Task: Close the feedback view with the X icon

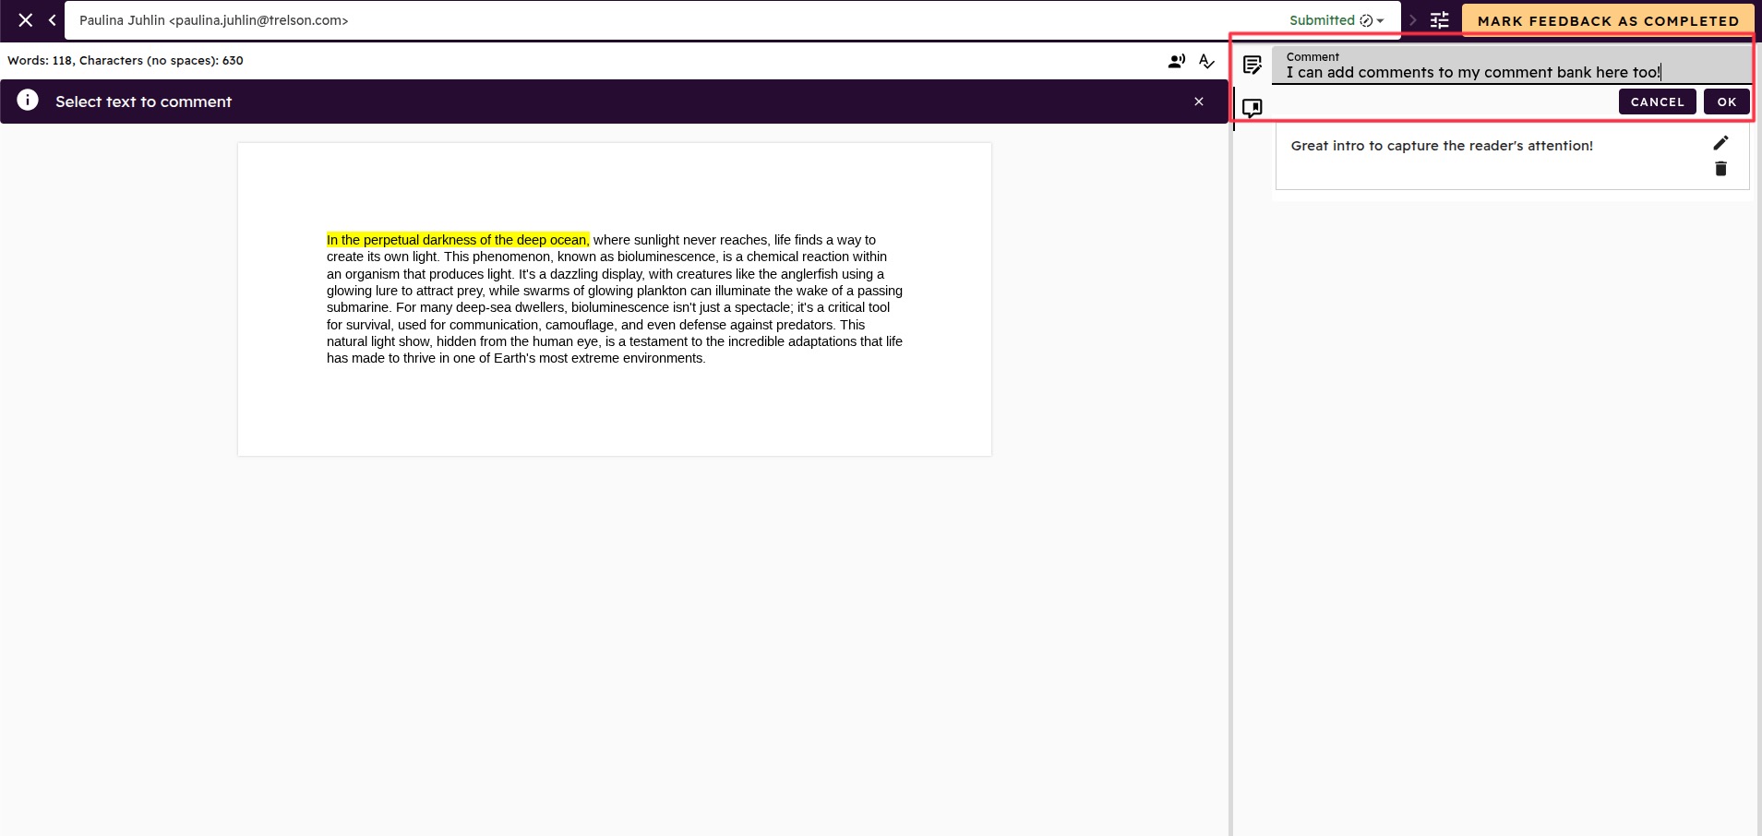Action: click(x=26, y=20)
